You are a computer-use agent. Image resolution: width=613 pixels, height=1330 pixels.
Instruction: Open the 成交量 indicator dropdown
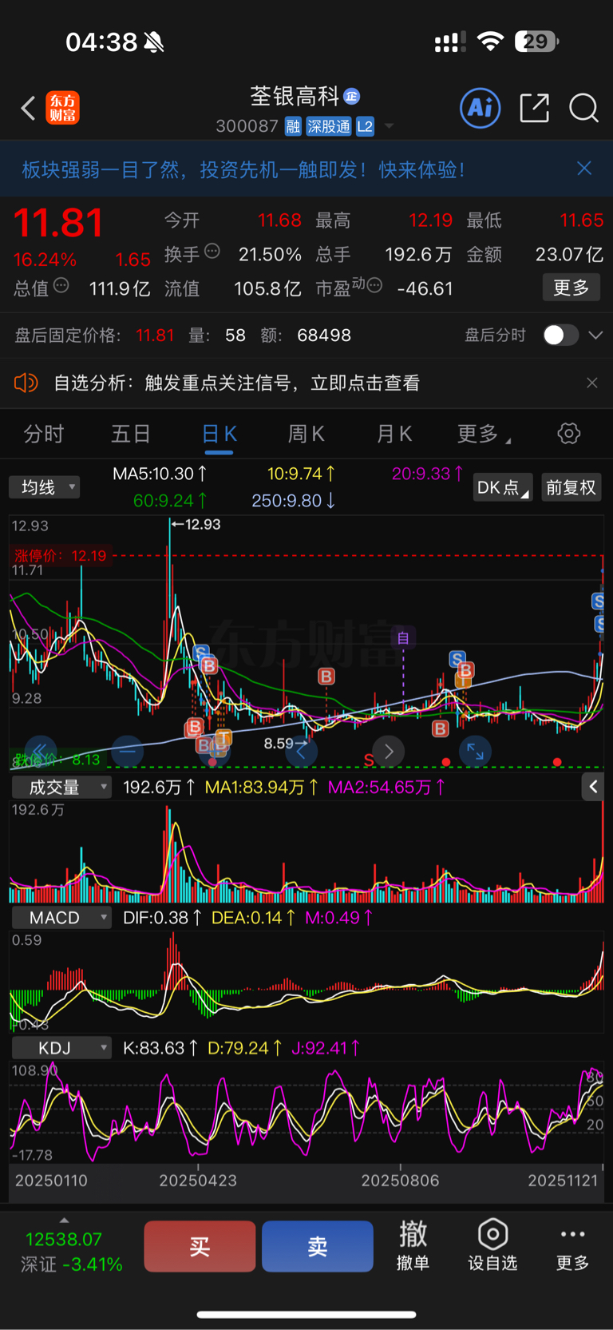[61, 787]
